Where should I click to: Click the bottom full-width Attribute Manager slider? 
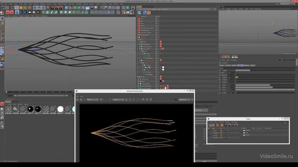pyautogui.click(x=265, y=90)
